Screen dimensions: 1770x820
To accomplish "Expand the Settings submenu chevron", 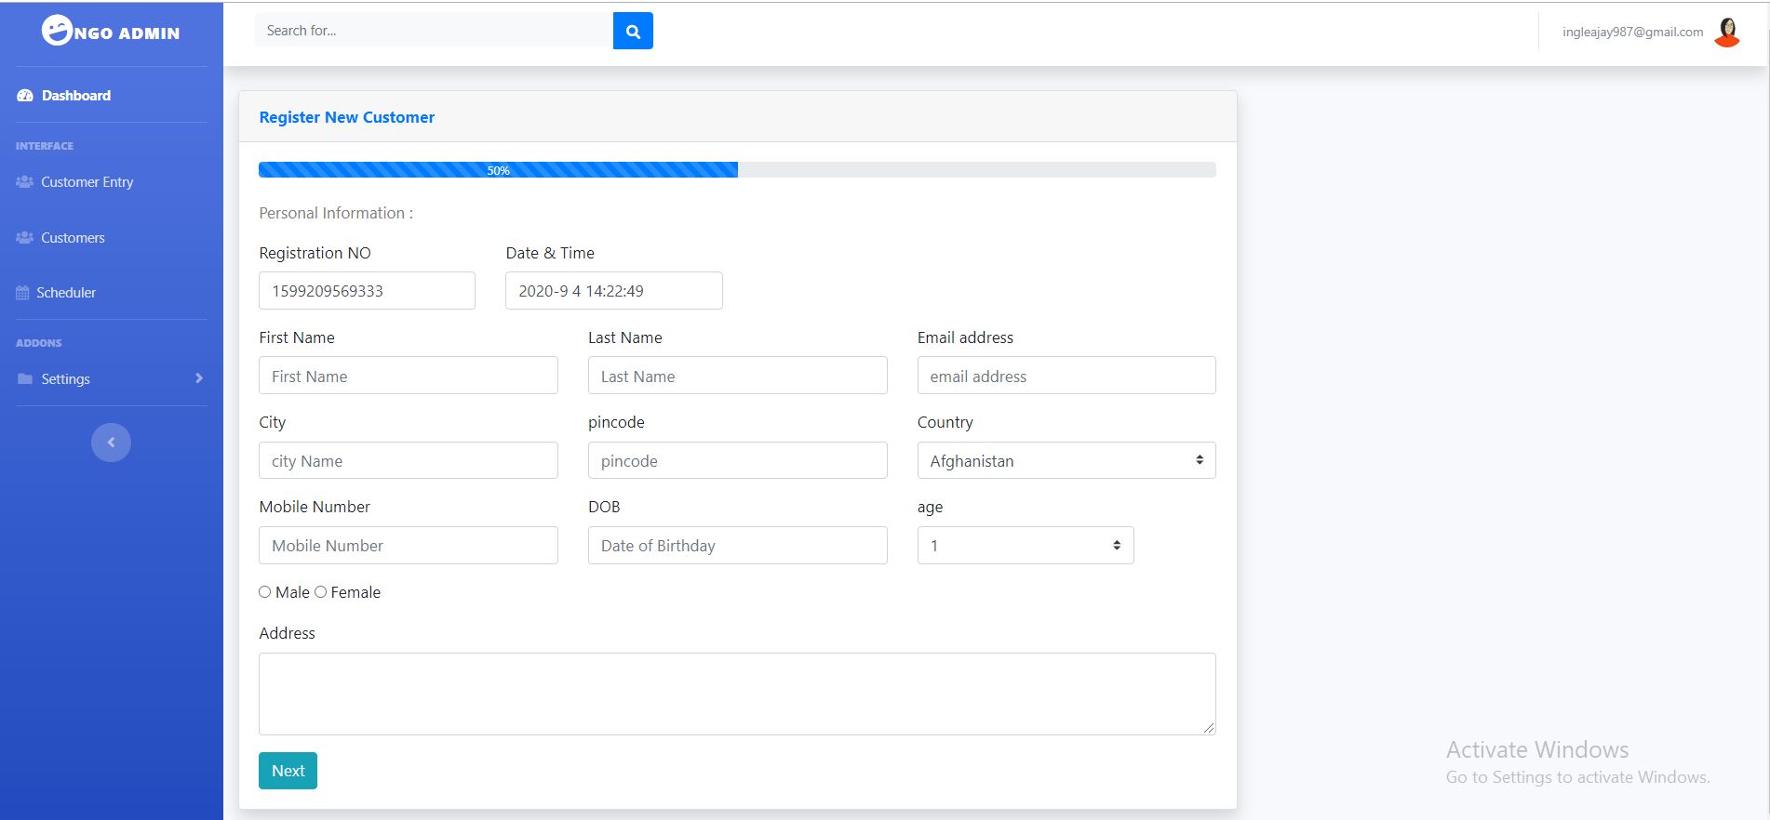I will 198,378.
